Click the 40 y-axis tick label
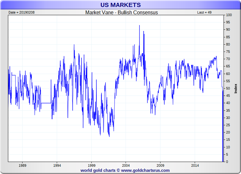The width and height of the screenshot is (241, 174). tap(228, 103)
